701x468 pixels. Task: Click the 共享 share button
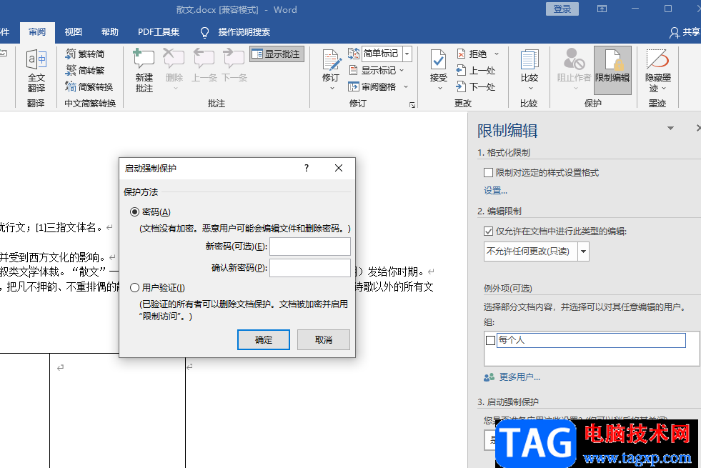click(685, 32)
